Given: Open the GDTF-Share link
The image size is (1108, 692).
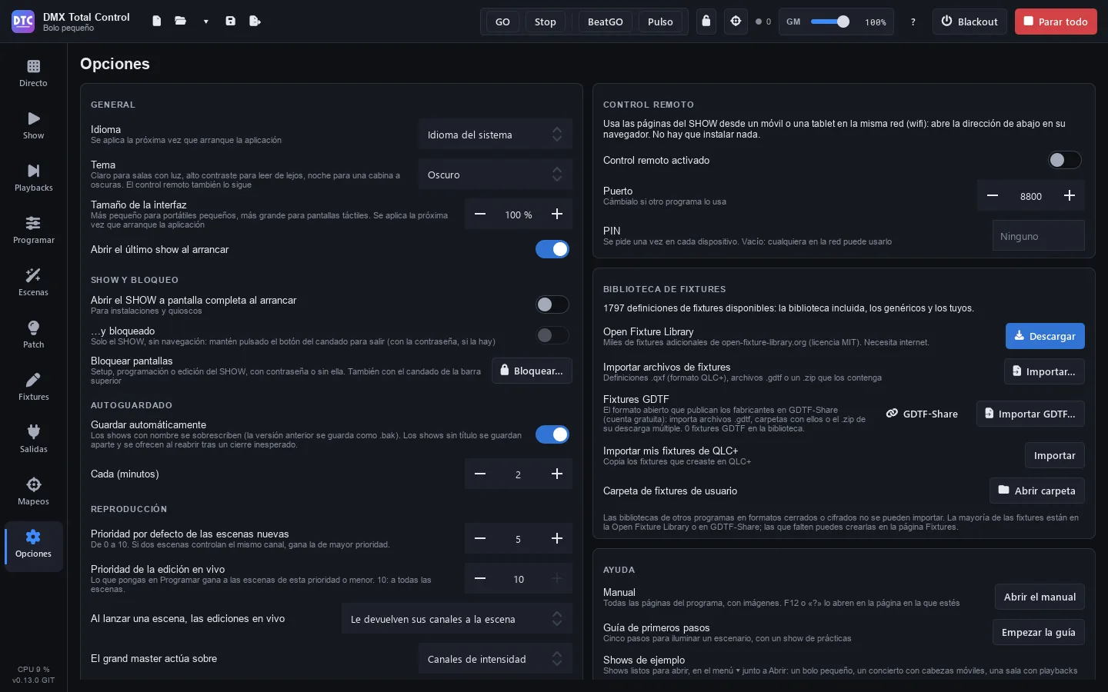Looking at the screenshot, I should click(922, 414).
